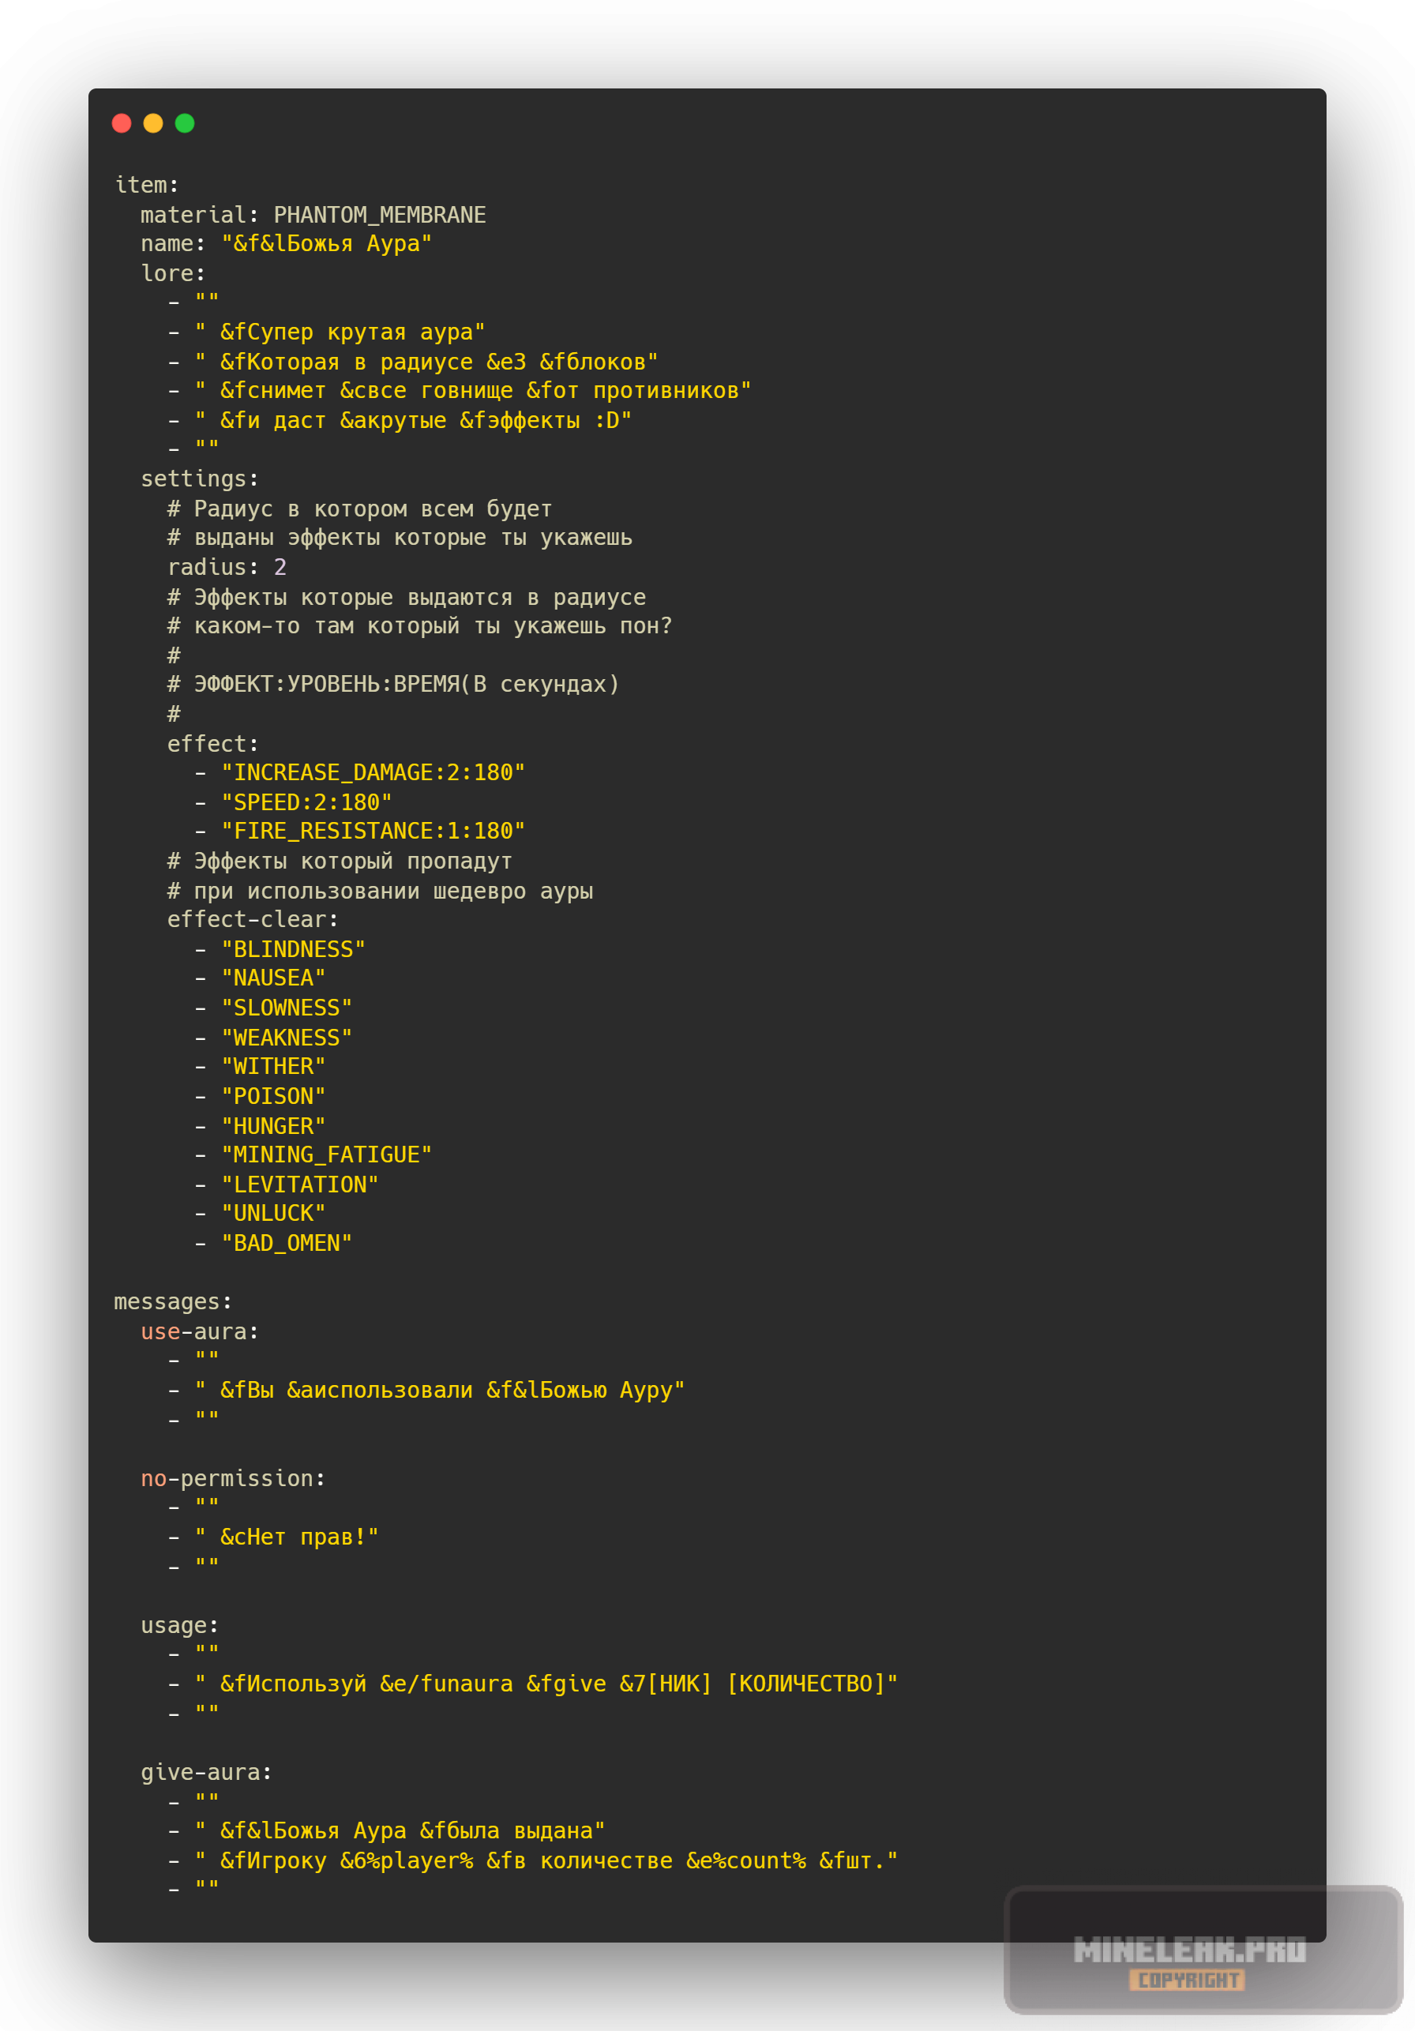This screenshot has width=1415, height=2031.
Task: Click the yellow minimize window dot
Action: point(153,123)
